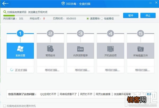Select the 性能最佳 radio option

[102, 18]
